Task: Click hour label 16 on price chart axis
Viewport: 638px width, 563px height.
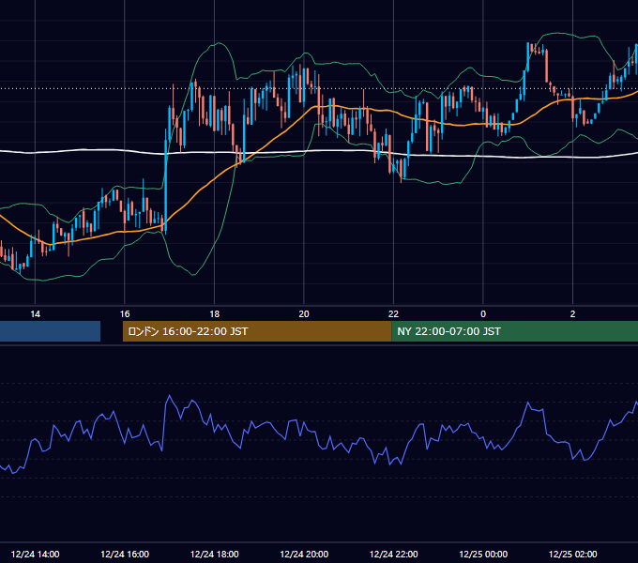Action: tap(125, 314)
